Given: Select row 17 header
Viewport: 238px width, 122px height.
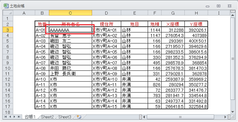Looking at the screenshot, I should 8,106.
